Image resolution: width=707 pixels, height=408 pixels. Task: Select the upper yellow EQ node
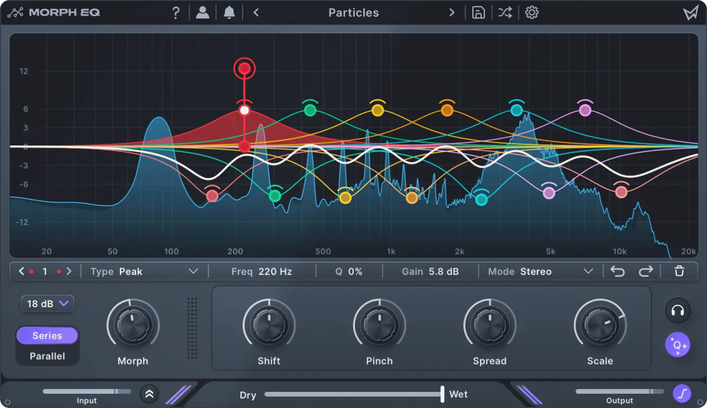coord(378,110)
